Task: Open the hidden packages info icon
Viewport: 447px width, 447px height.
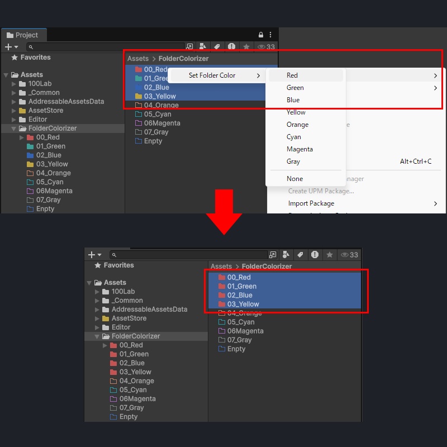Action: (x=231, y=47)
